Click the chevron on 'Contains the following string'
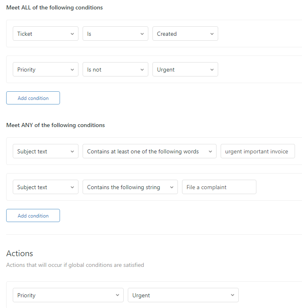 pos(172,188)
